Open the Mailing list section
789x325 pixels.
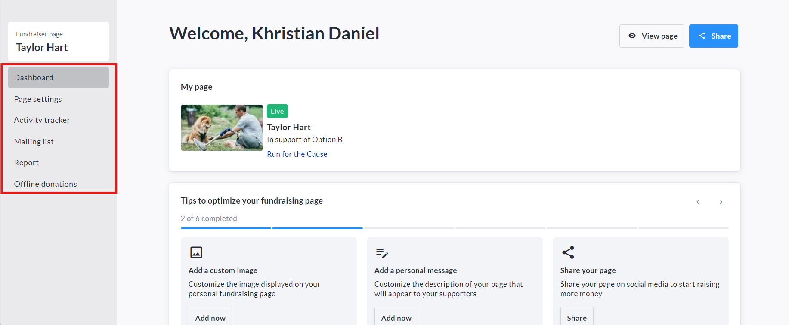point(34,142)
